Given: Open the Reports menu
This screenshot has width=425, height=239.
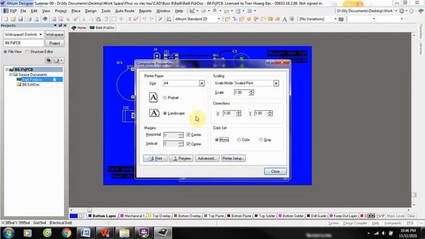Looking at the screenshot, I should (x=145, y=11).
